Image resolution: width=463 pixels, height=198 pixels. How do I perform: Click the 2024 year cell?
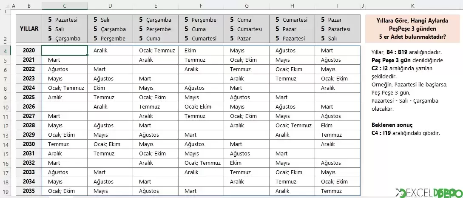29,88
